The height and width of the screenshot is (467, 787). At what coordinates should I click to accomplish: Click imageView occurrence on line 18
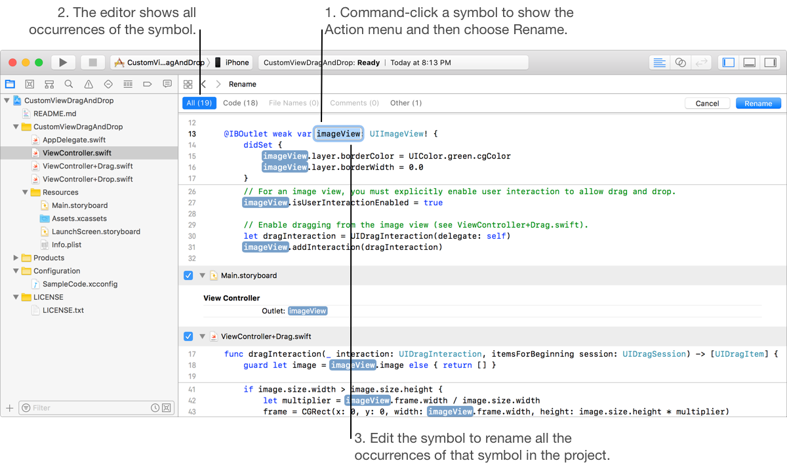pyautogui.click(x=353, y=365)
